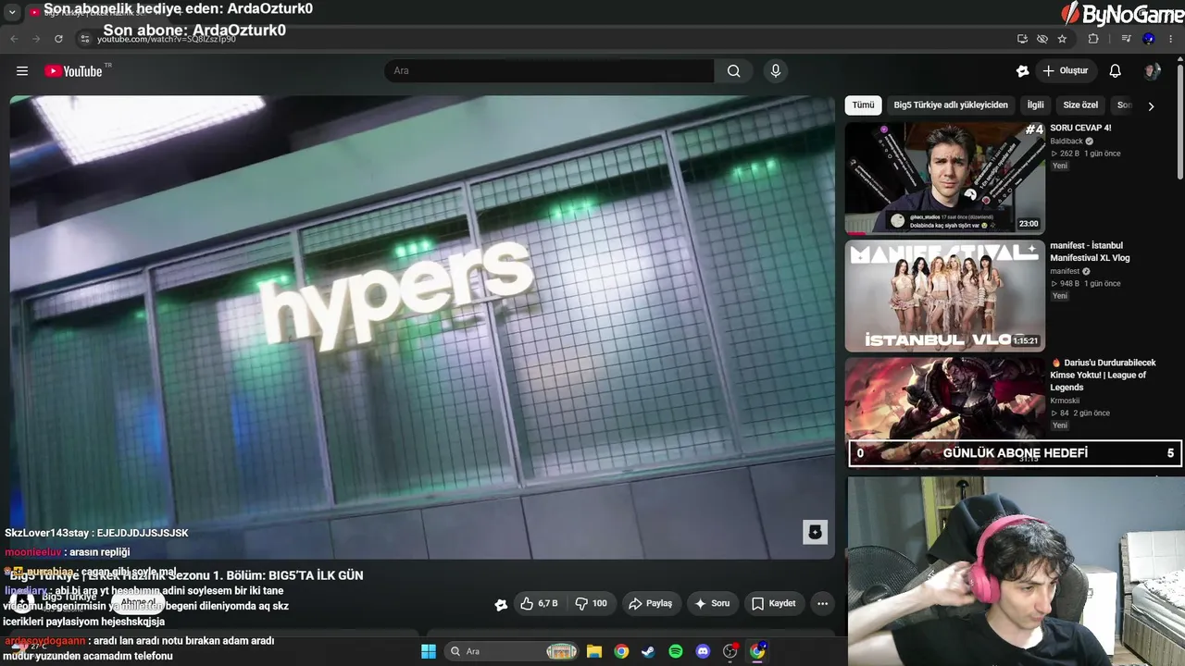This screenshot has height=666, width=1185.
Task: Click the Darius'u Durdurabilecek Kimse Yoktu title
Action: pos(1103,375)
